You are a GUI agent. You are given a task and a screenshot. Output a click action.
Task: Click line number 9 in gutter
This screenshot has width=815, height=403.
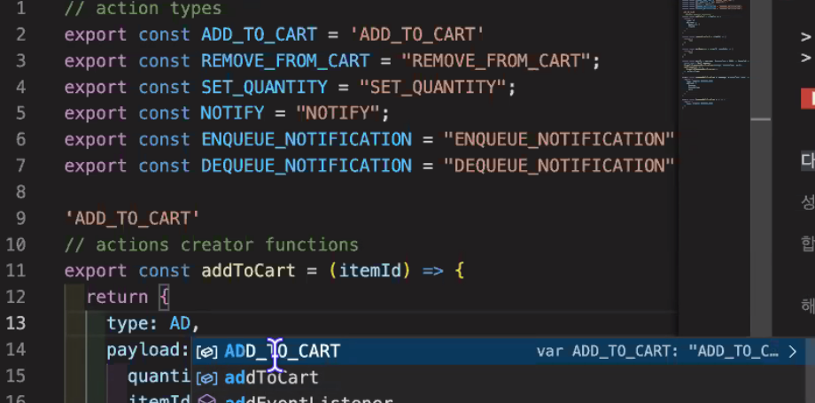pyautogui.click(x=20, y=218)
